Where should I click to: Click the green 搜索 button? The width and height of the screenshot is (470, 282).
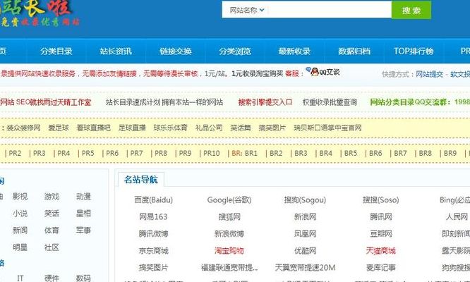[x=411, y=10]
